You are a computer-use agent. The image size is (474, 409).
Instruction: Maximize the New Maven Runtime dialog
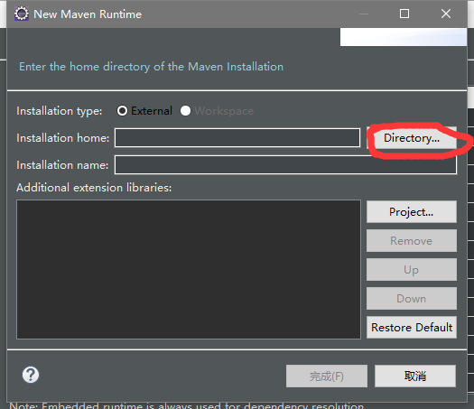[404, 14]
